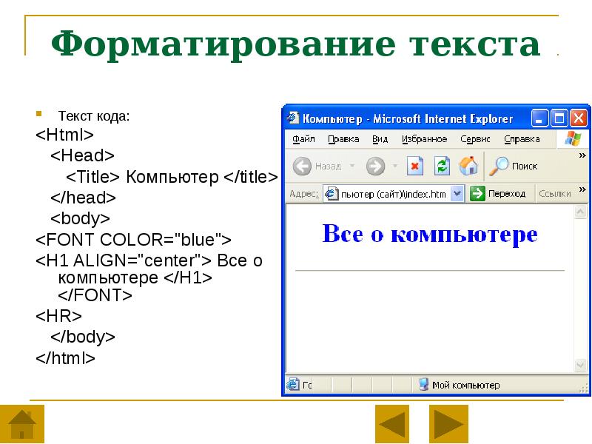Open Search with the magnifier icon
This screenshot has width=592, height=444.
[499, 166]
